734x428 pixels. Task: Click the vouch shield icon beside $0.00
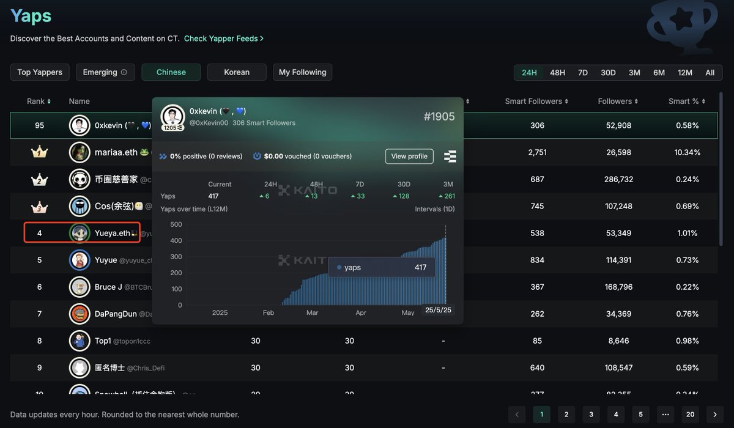(258, 157)
